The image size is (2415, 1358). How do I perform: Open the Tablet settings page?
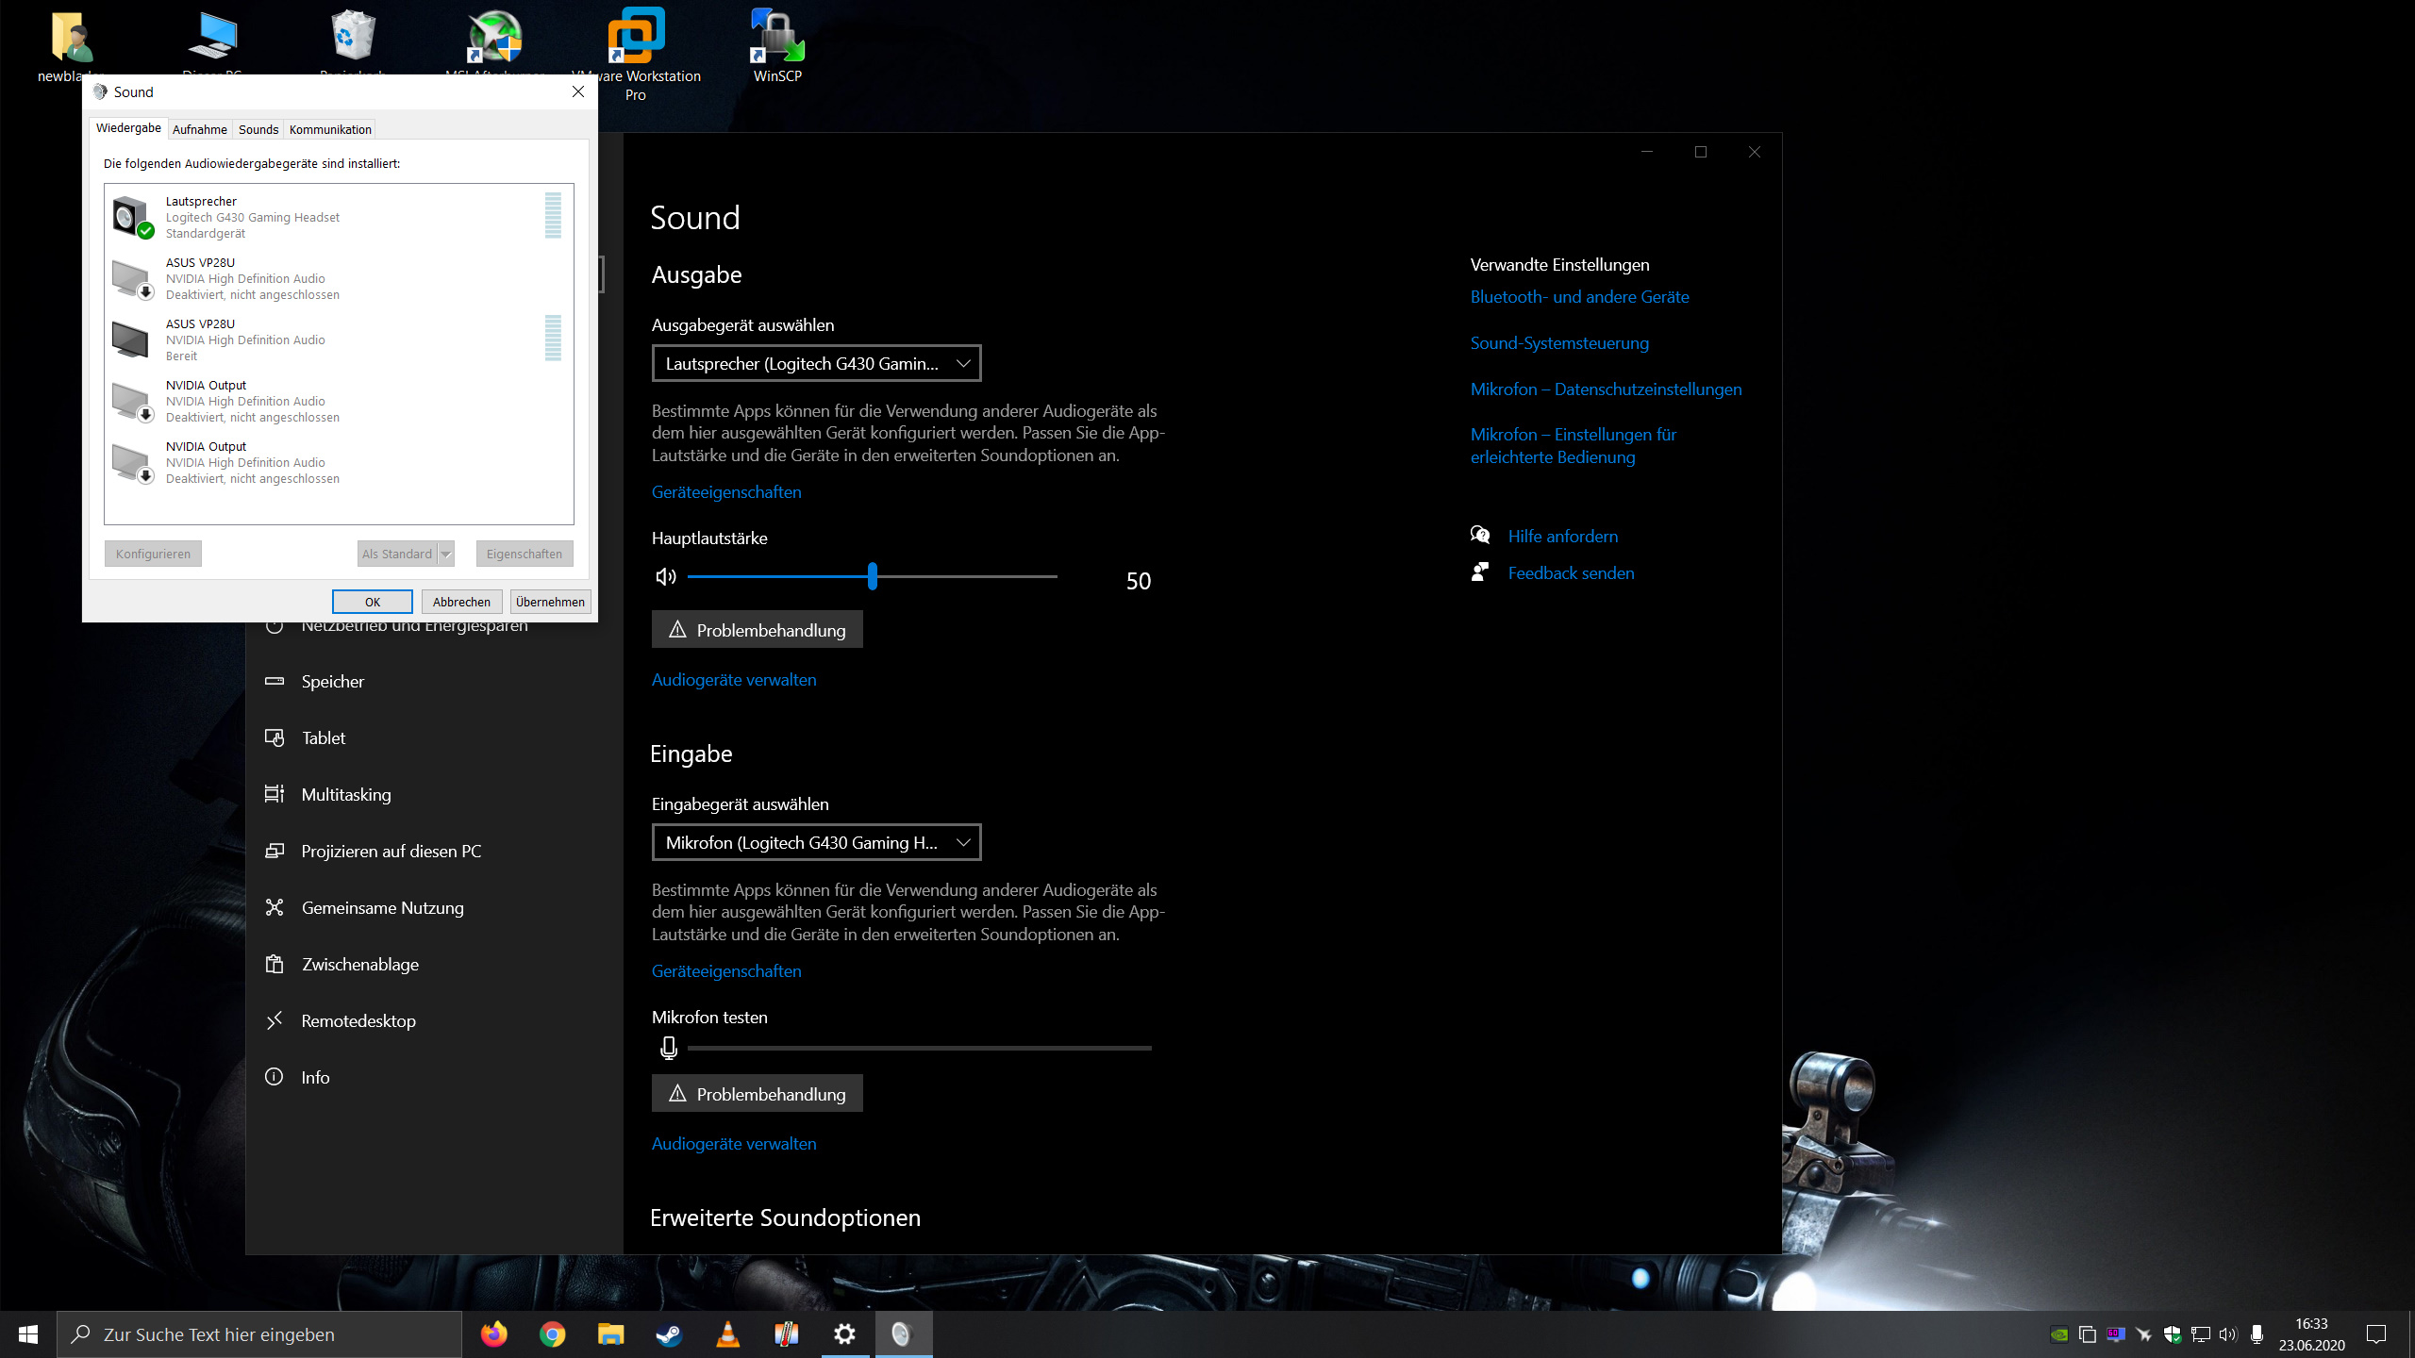click(324, 738)
